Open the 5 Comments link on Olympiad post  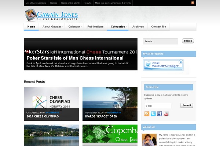click(52, 113)
